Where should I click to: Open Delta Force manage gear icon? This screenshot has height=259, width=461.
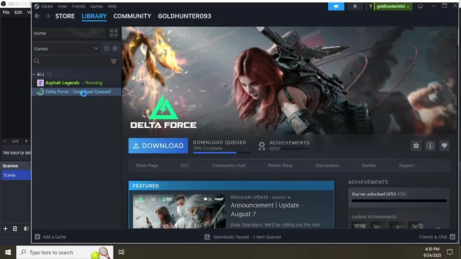(416, 146)
